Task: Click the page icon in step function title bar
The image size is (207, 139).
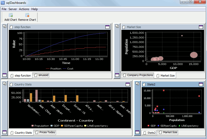Action: click(11, 27)
